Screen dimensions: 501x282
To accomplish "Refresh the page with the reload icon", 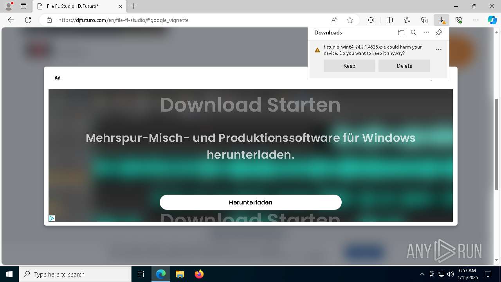I will [28, 20].
